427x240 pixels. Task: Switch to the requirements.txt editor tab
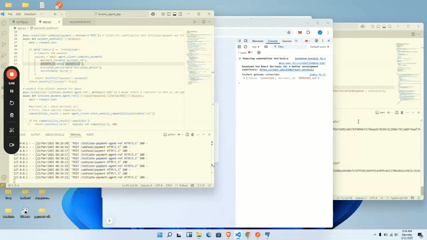[80, 22]
